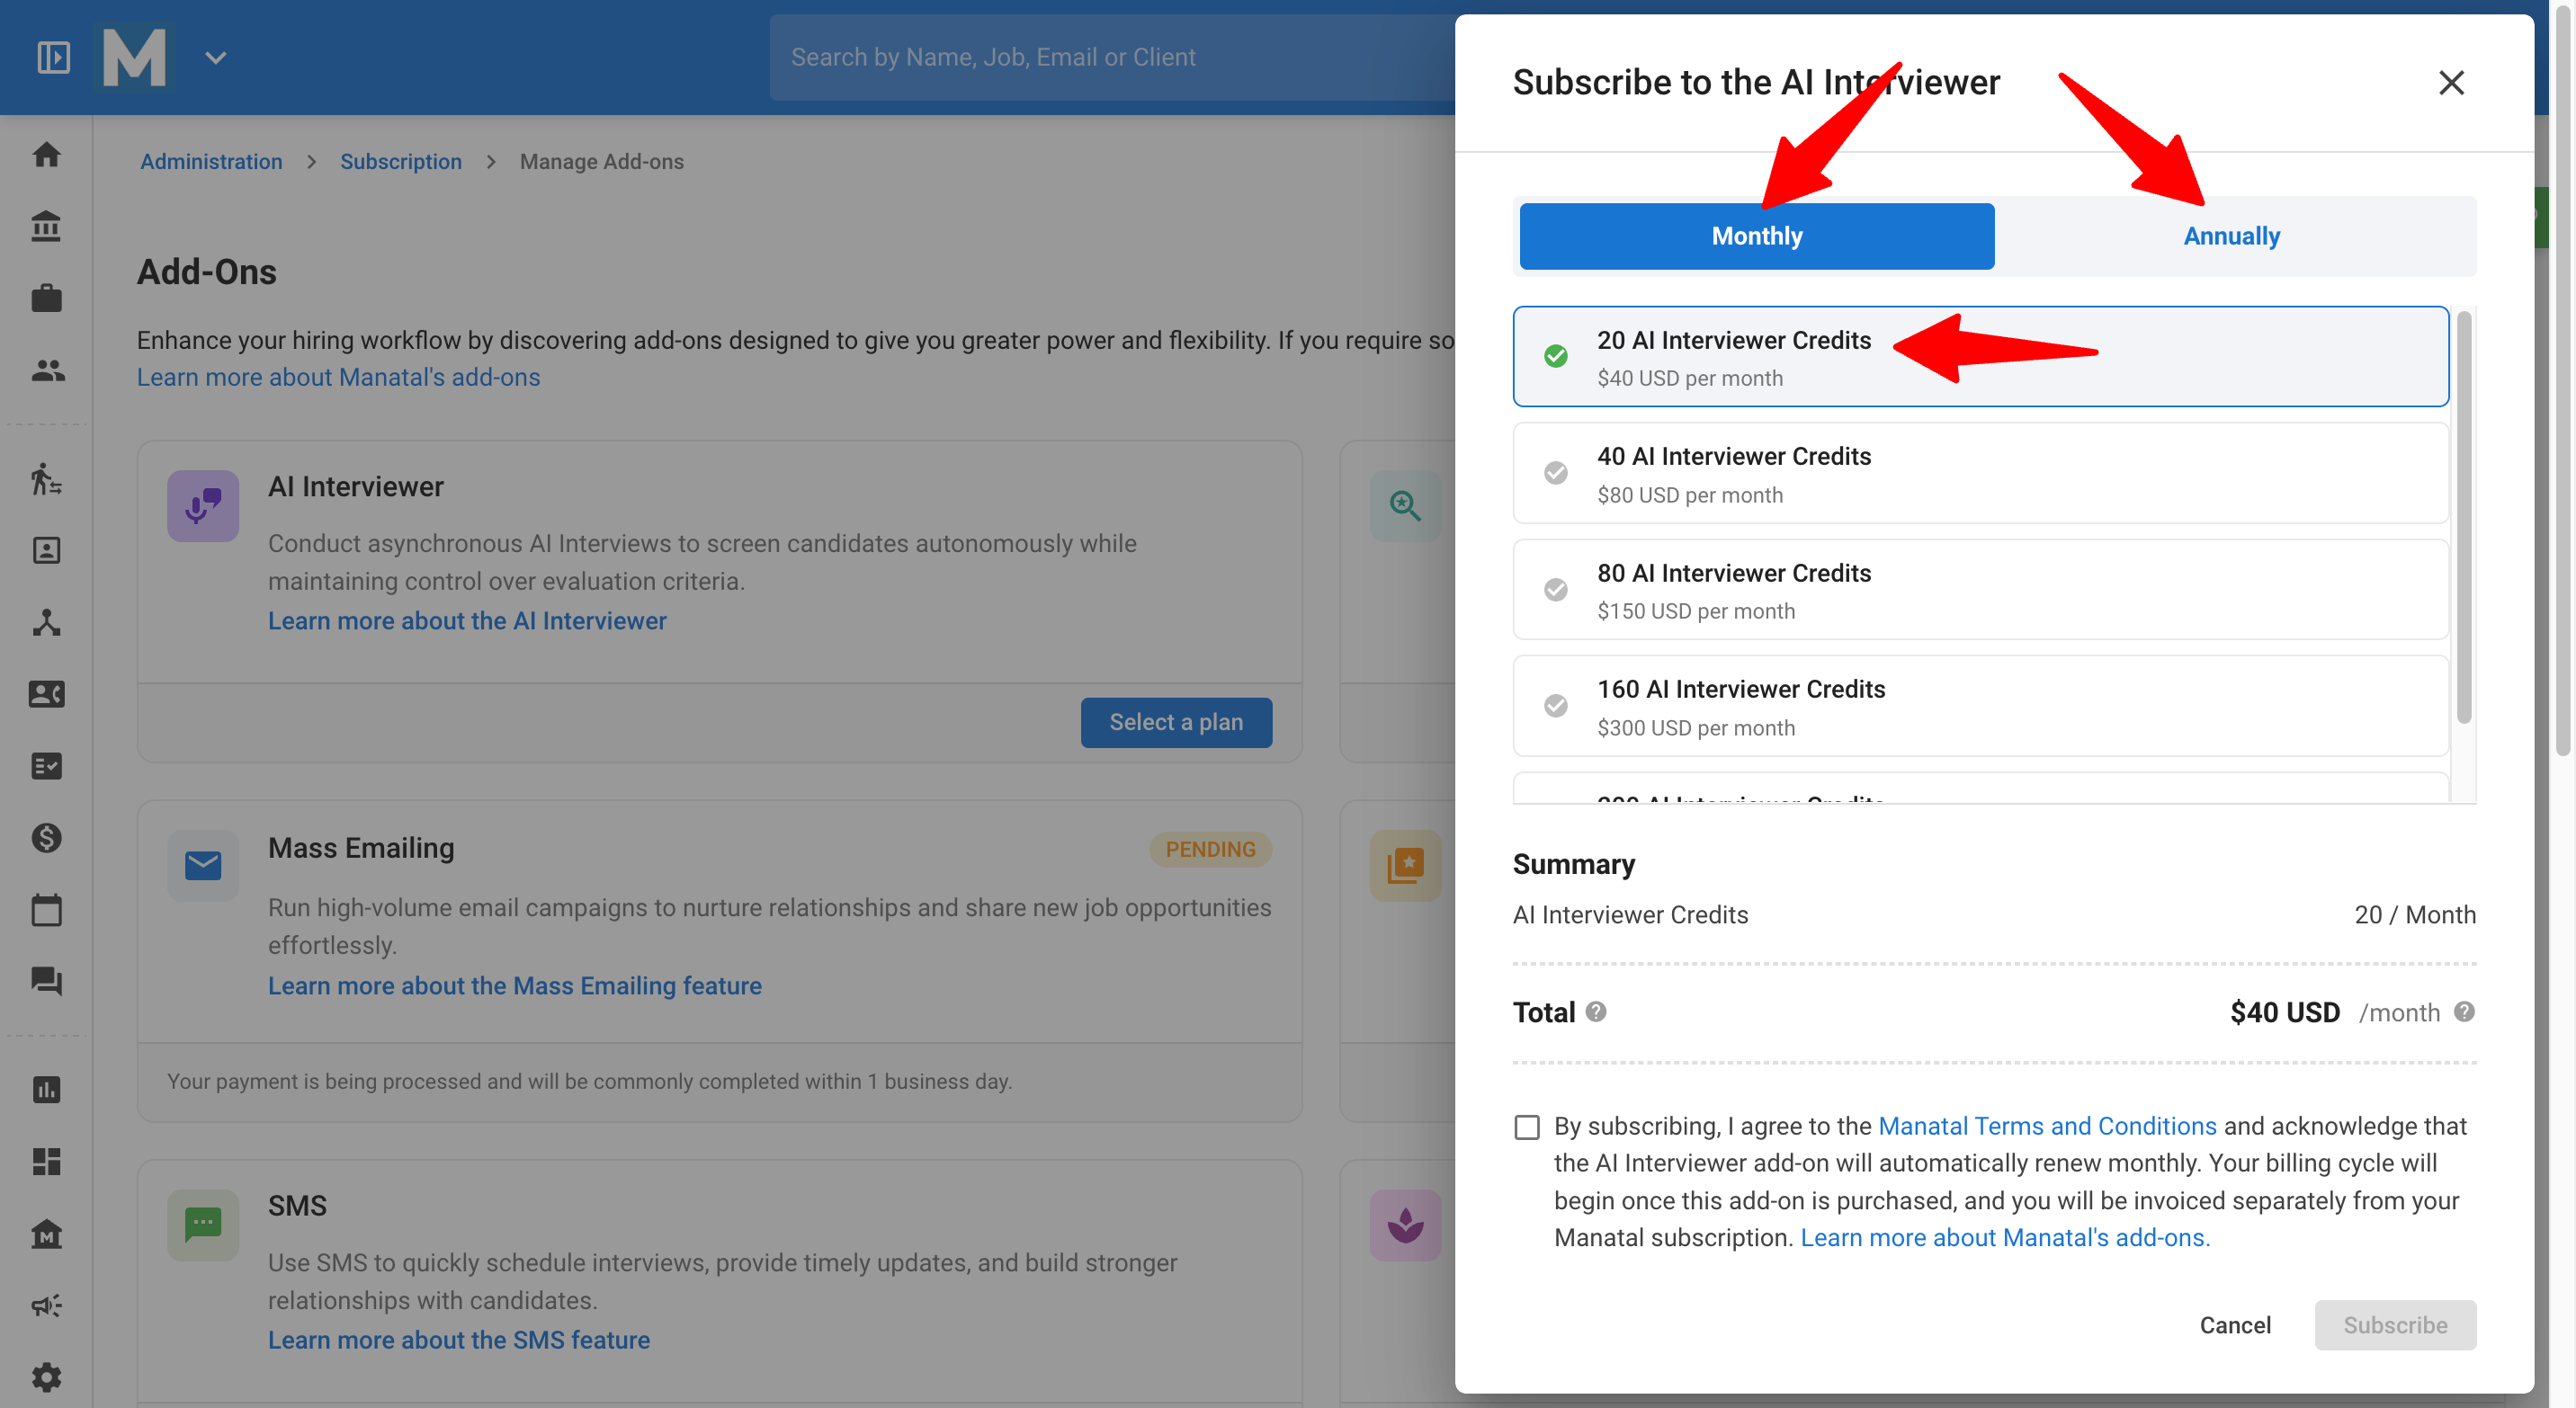
Task: Close the Subscribe to AI Interviewer dialog
Action: 2450,83
